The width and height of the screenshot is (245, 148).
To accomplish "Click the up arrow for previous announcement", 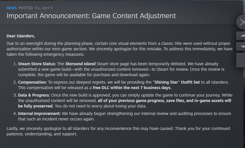I will tap(241, 36).
